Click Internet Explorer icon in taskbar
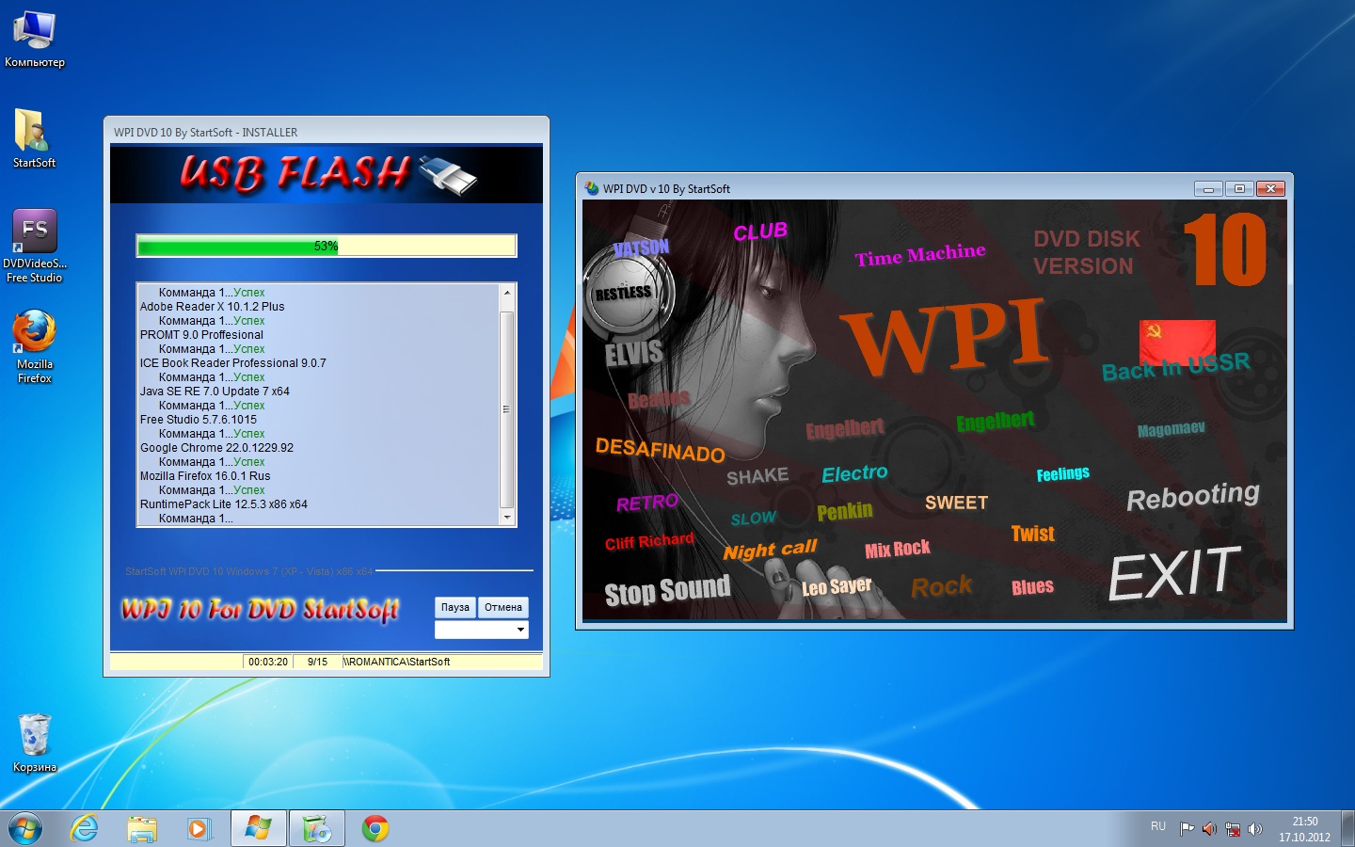 85,828
